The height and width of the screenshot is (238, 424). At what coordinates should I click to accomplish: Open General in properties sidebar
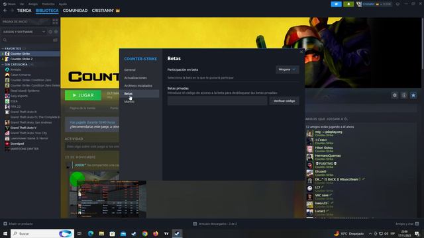pyautogui.click(x=130, y=70)
